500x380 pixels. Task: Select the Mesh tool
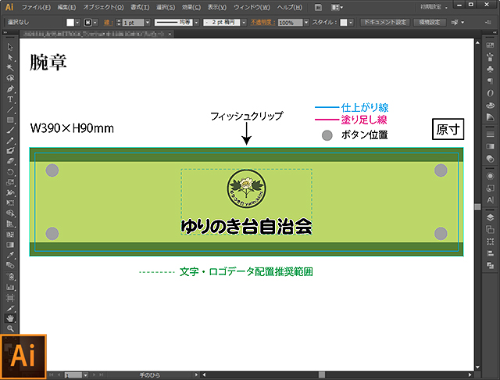[x=10, y=235]
